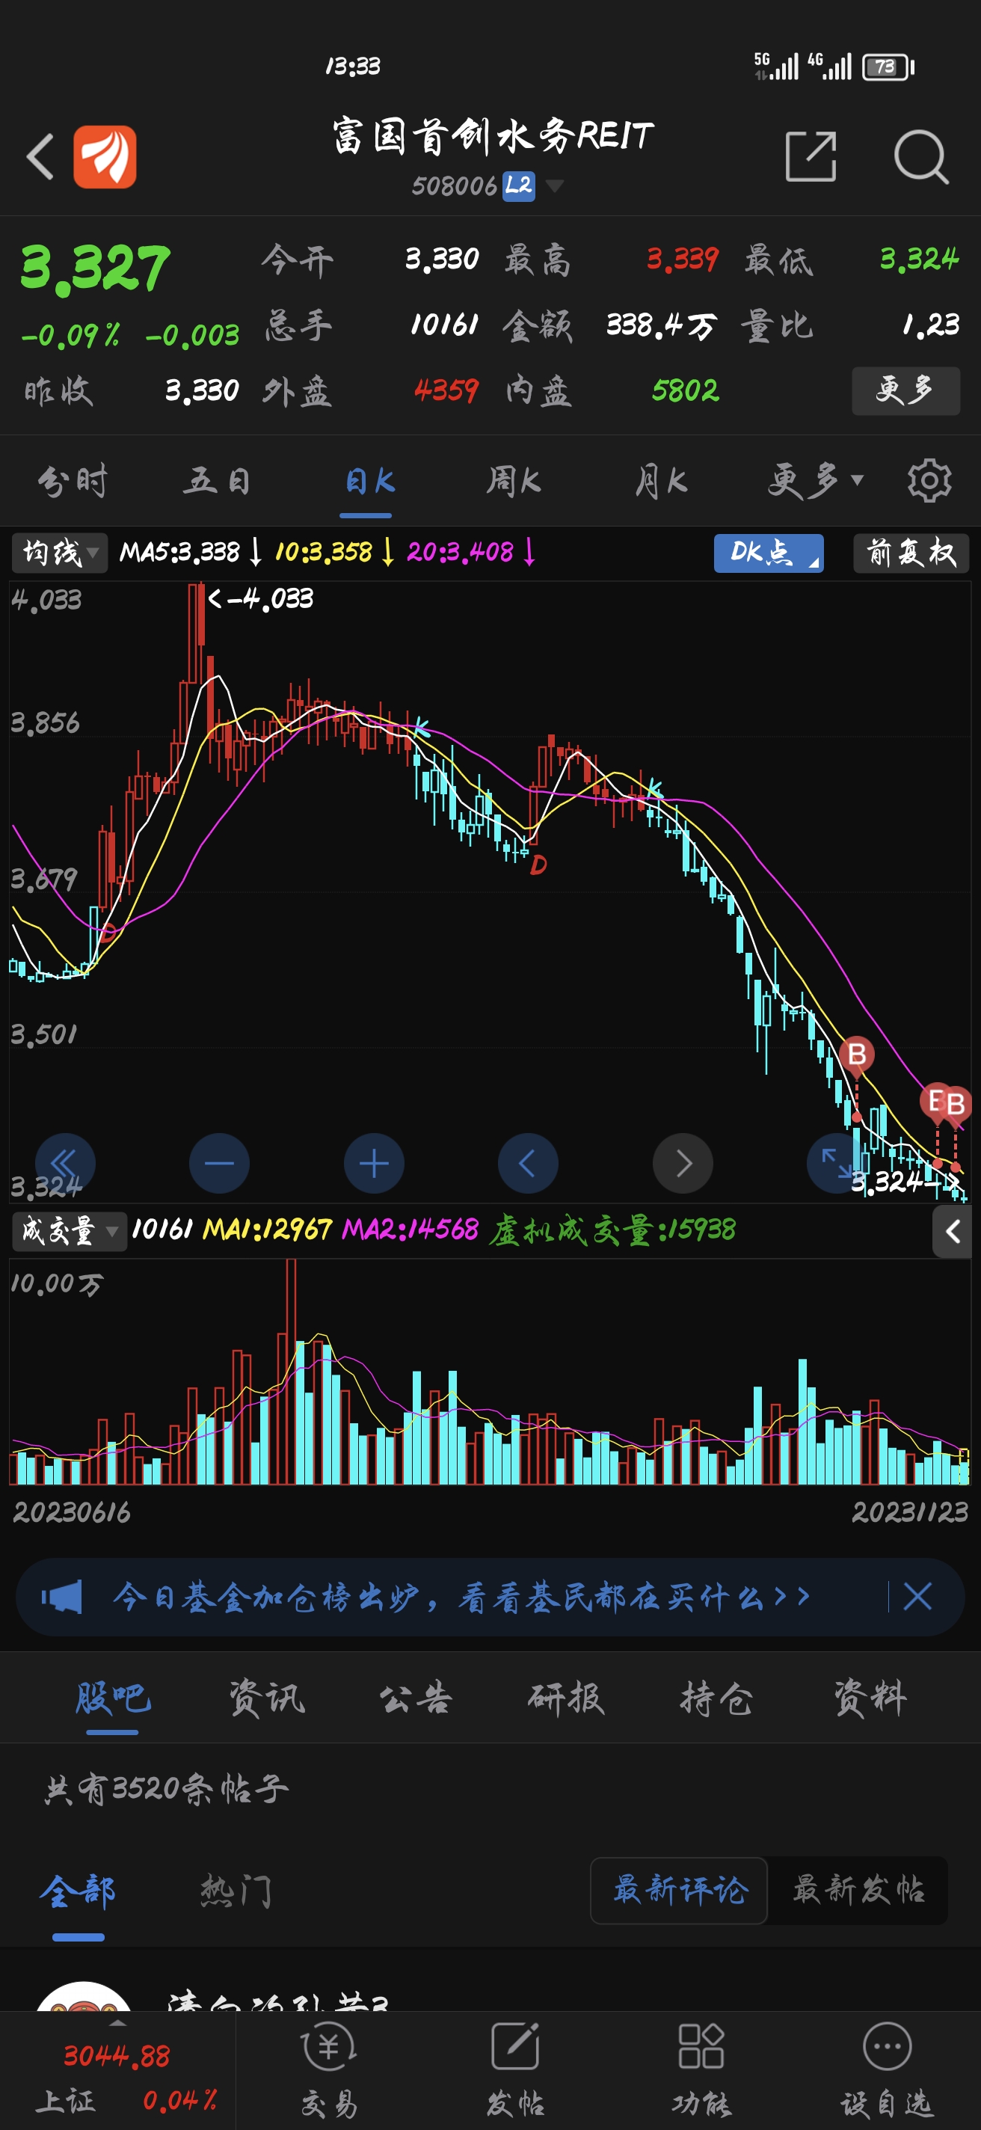Screen dimensions: 981x2130
Task: Collapse side panel with left chevron
Action: click(x=952, y=1231)
